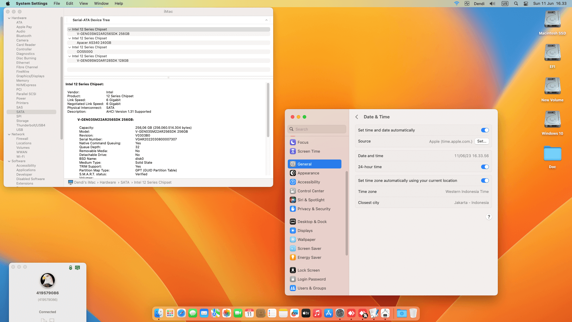Open Macintosh SSD drive on desktop
The height and width of the screenshot is (322, 572).
[x=552, y=19]
